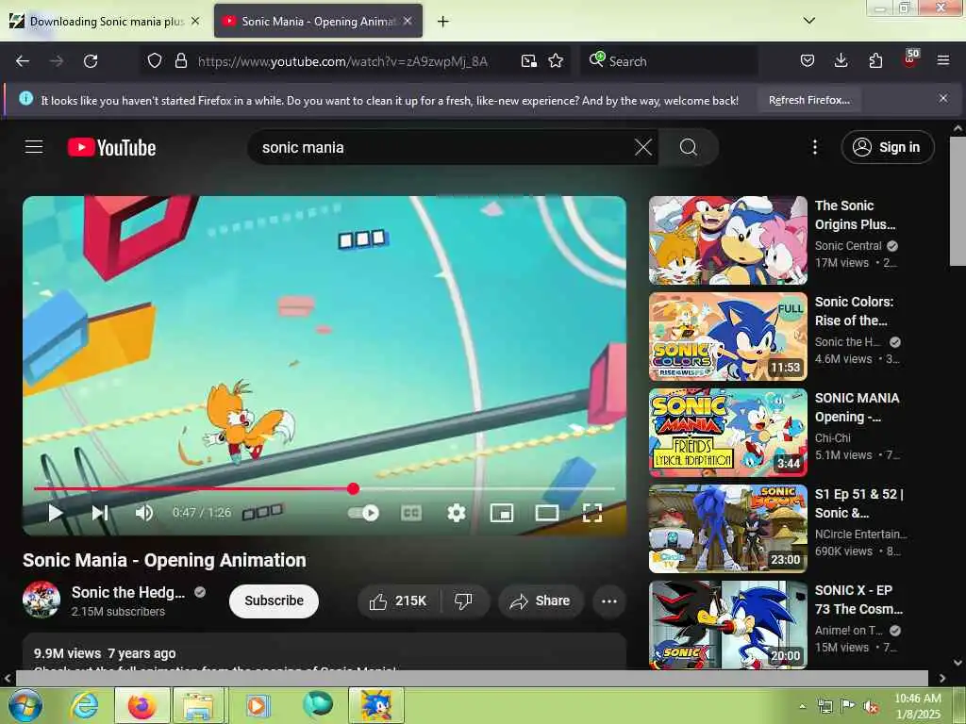Click the video progress bar scrubber dot

click(x=353, y=488)
